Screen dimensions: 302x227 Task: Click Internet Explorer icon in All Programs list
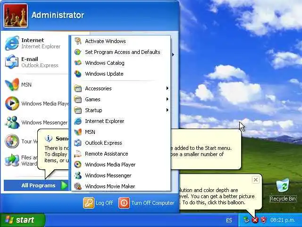tap(78, 121)
